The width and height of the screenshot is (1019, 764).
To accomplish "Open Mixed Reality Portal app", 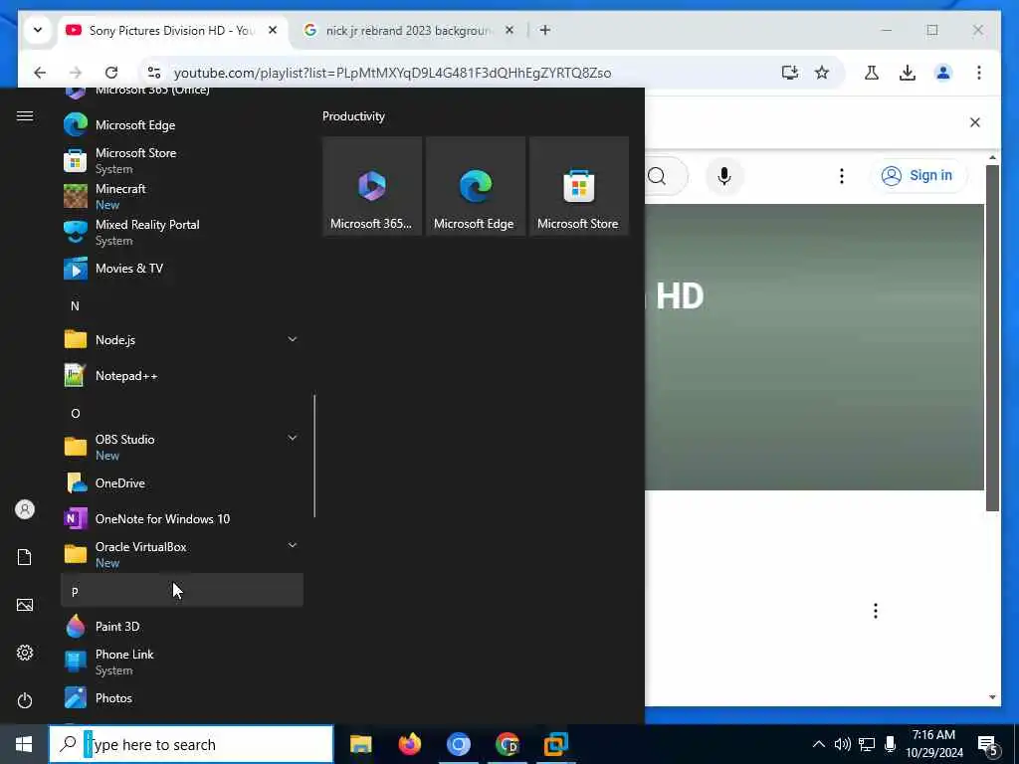I will 182,232.
